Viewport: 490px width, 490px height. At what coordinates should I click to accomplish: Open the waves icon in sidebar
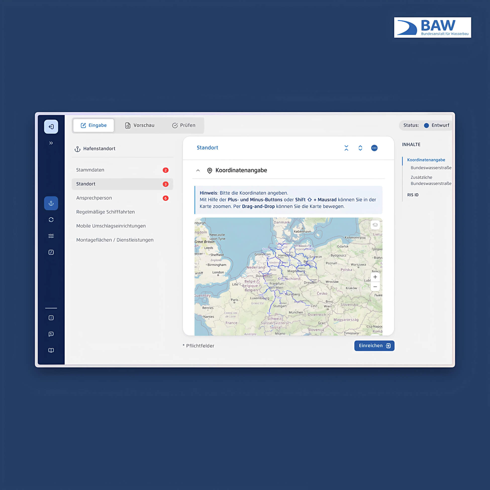(x=51, y=236)
